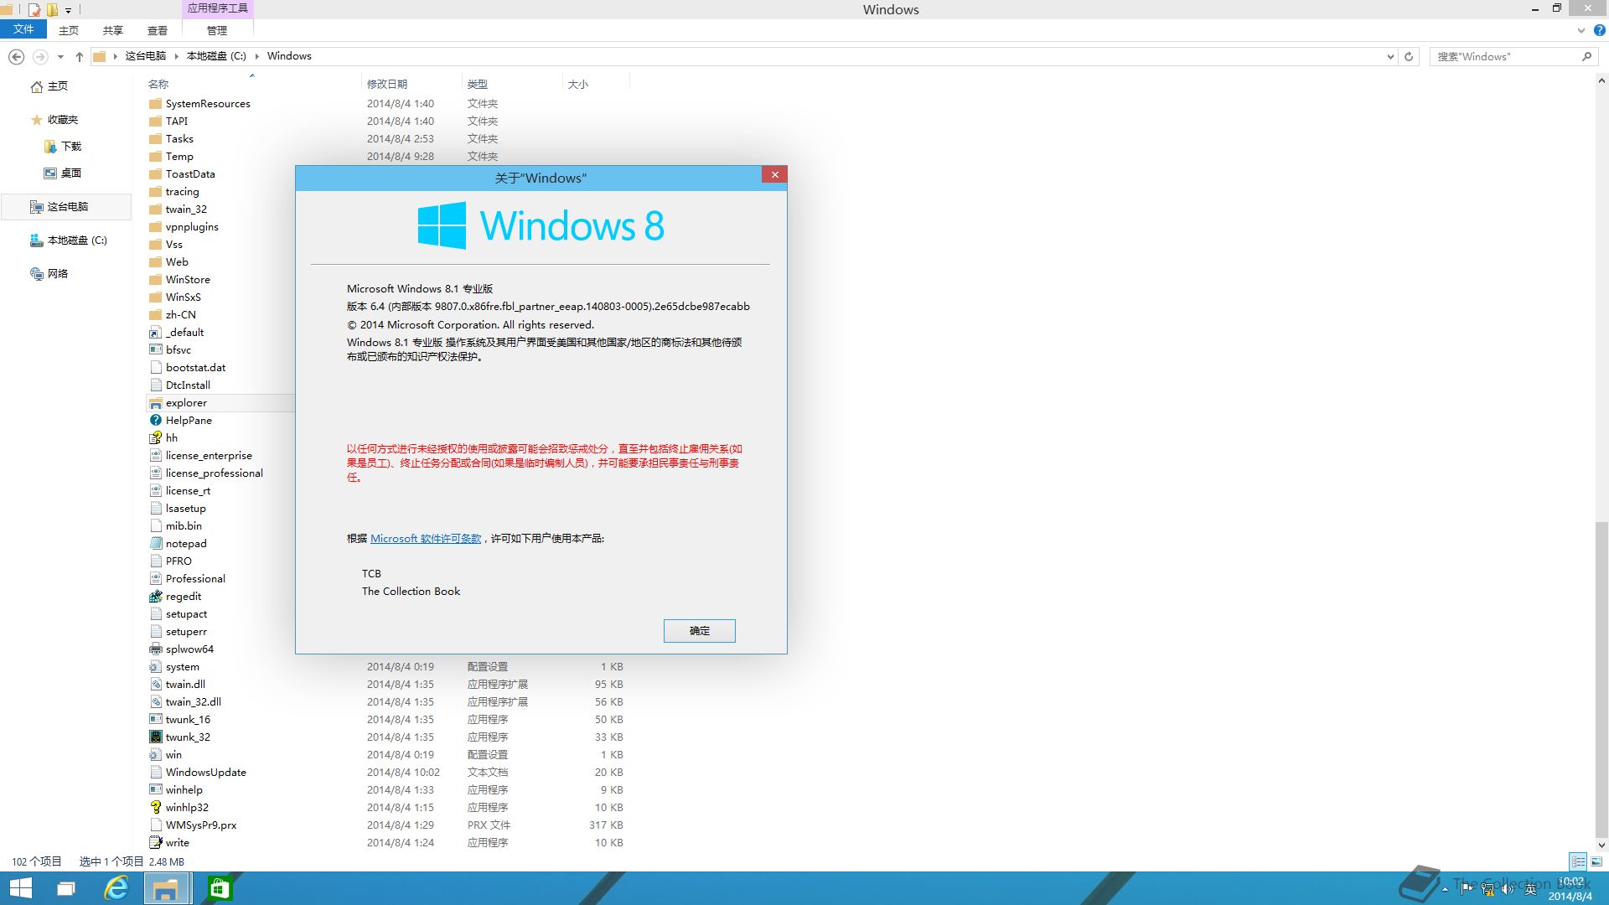Open the 主页 ribbon tab
Viewport: 1609px width, 905px height.
click(69, 30)
